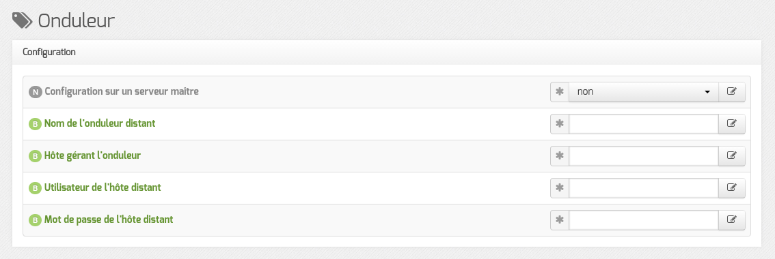This screenshot has height=259, width=775.
Task: Focus the Utilisateur de l'hôte distant text field
Action: pos(644,188)
